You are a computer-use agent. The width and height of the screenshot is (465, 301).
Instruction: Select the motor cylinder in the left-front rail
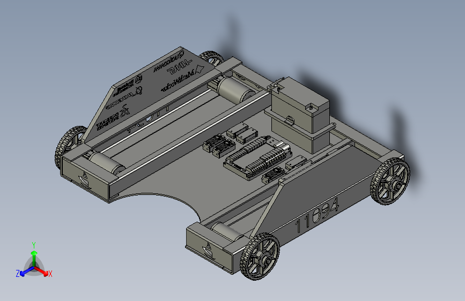coord(107,163)
